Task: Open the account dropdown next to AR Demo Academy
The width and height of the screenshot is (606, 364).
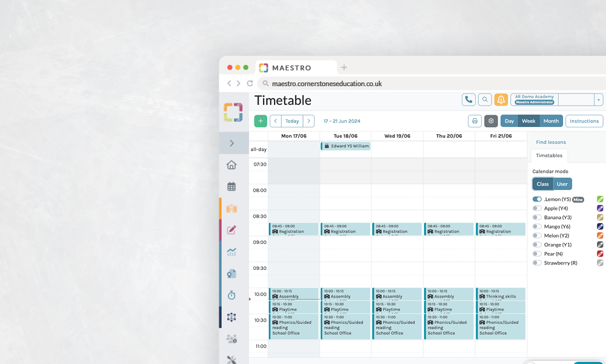Action: [598, 99]
